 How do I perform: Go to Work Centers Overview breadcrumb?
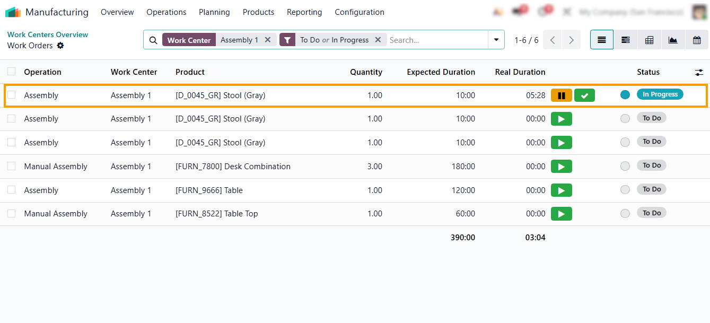click(48, 34)
